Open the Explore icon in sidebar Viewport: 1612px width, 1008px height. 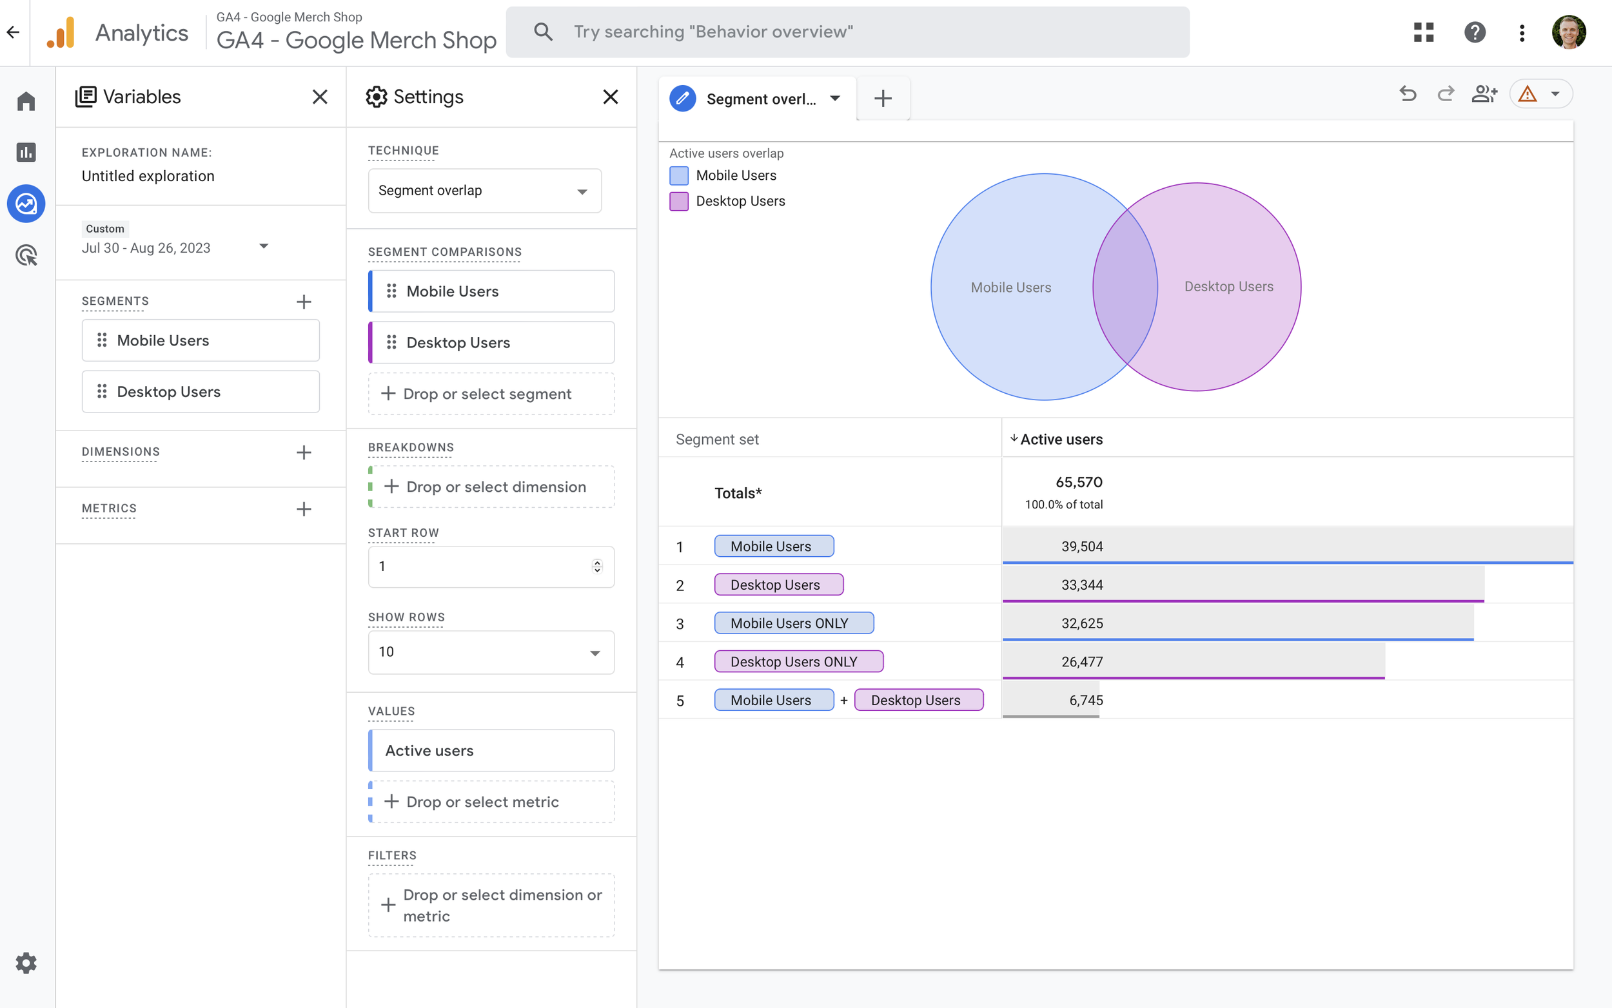click(26, 203)
